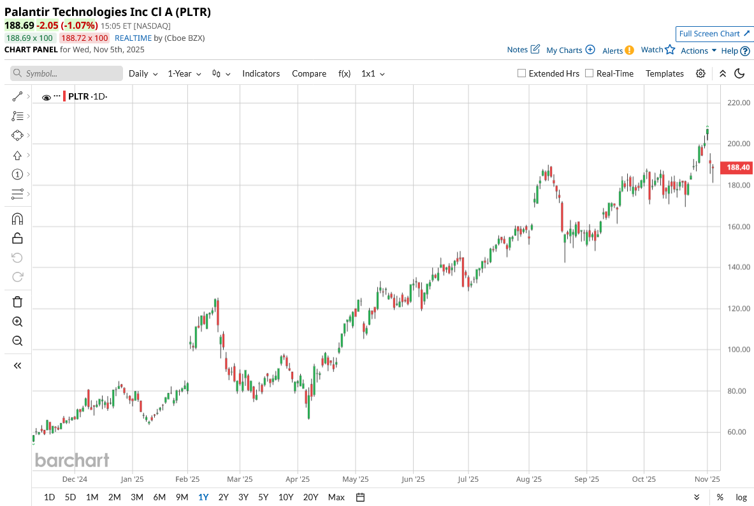Click the trash icon to delete drawings

click(x=17, y=302)
